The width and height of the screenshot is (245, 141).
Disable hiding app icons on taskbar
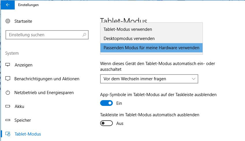(106, 103)
